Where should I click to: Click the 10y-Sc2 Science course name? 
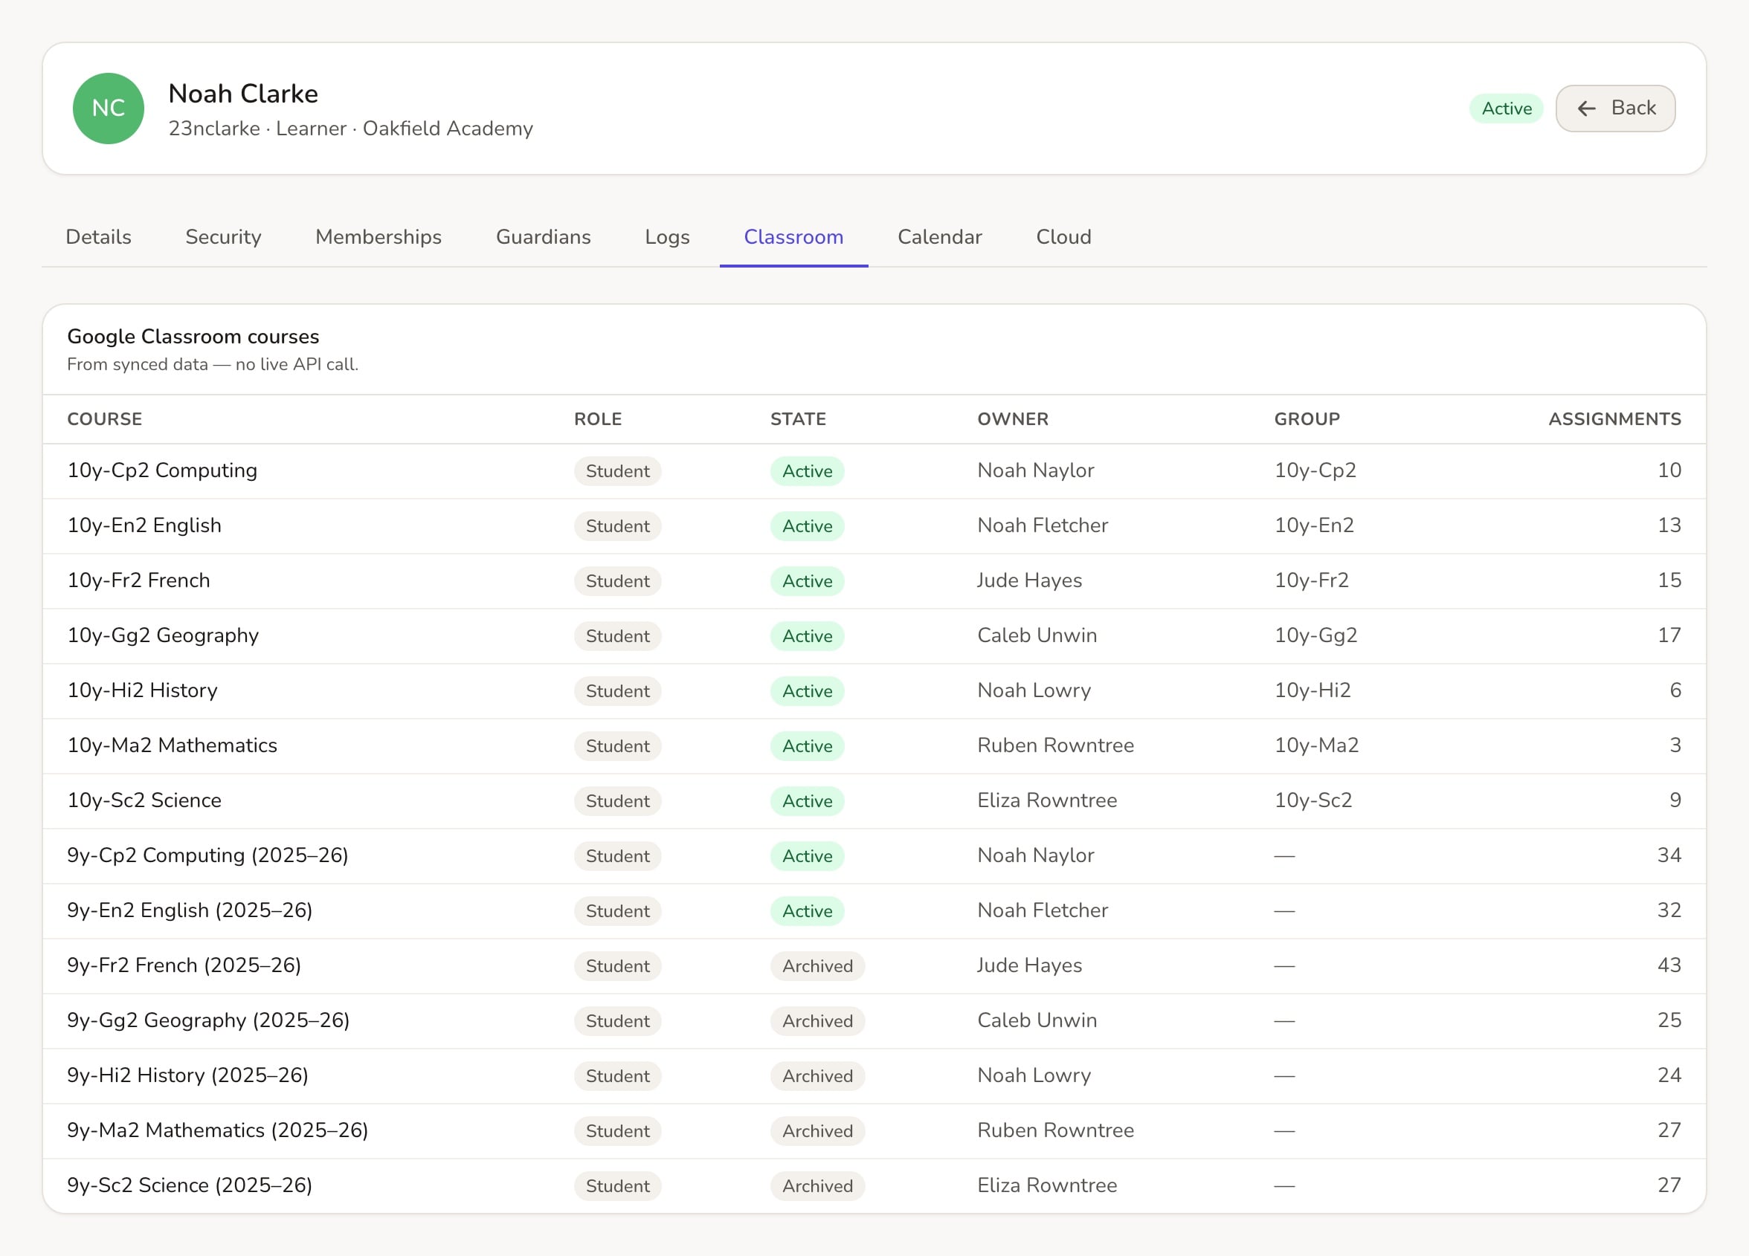tap(144, 800)
